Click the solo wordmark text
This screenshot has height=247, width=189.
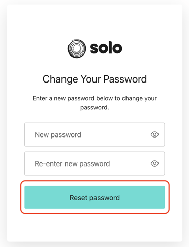[x=106, y=48]
